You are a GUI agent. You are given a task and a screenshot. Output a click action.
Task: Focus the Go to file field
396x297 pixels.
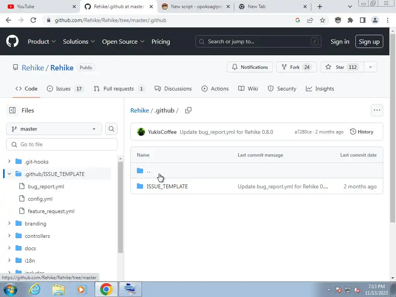click(x=62, y=144)
